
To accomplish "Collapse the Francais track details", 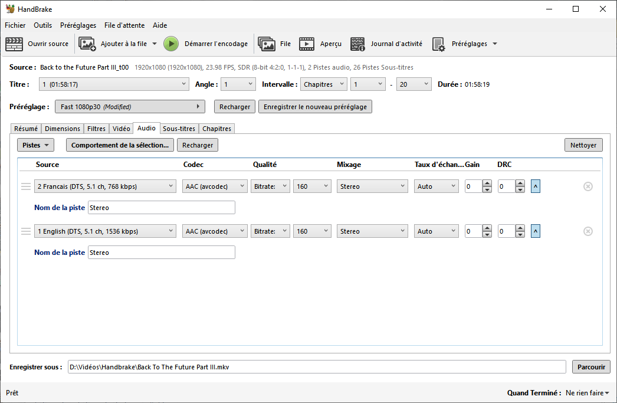I will point(535,186).
